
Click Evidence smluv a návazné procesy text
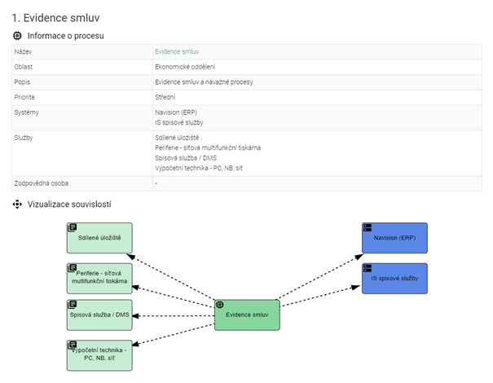(x=204, y=82)
